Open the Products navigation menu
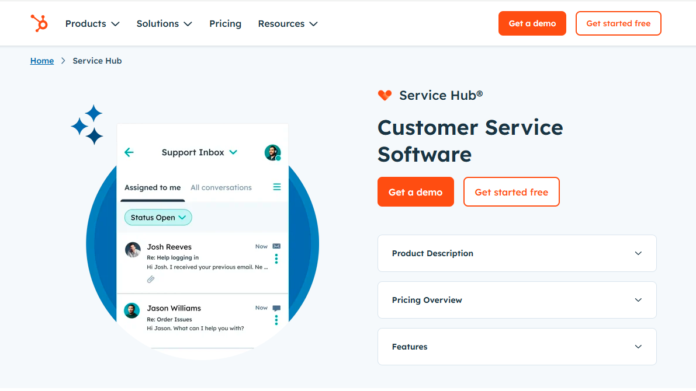Image resolution: width=696 pixels, height=391 pixels. click(92, 24)
